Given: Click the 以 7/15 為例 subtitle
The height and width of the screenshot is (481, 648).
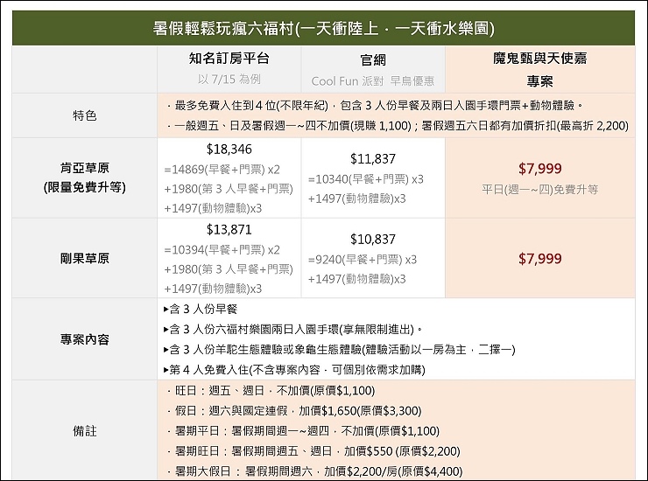Looking at the screenshot, I should [229, 79].
